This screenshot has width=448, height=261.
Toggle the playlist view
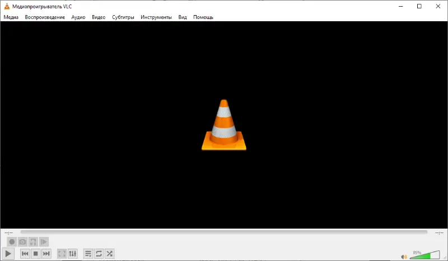click(x=88, y=254)
